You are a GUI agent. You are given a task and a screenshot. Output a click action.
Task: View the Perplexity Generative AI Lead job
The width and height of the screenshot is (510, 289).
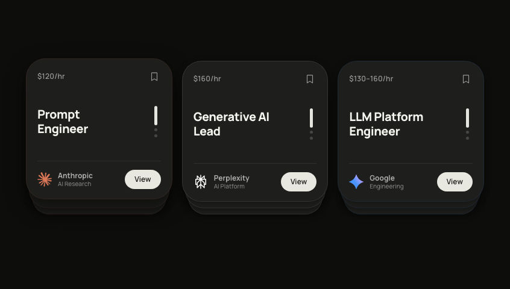[x=298, y=182]
